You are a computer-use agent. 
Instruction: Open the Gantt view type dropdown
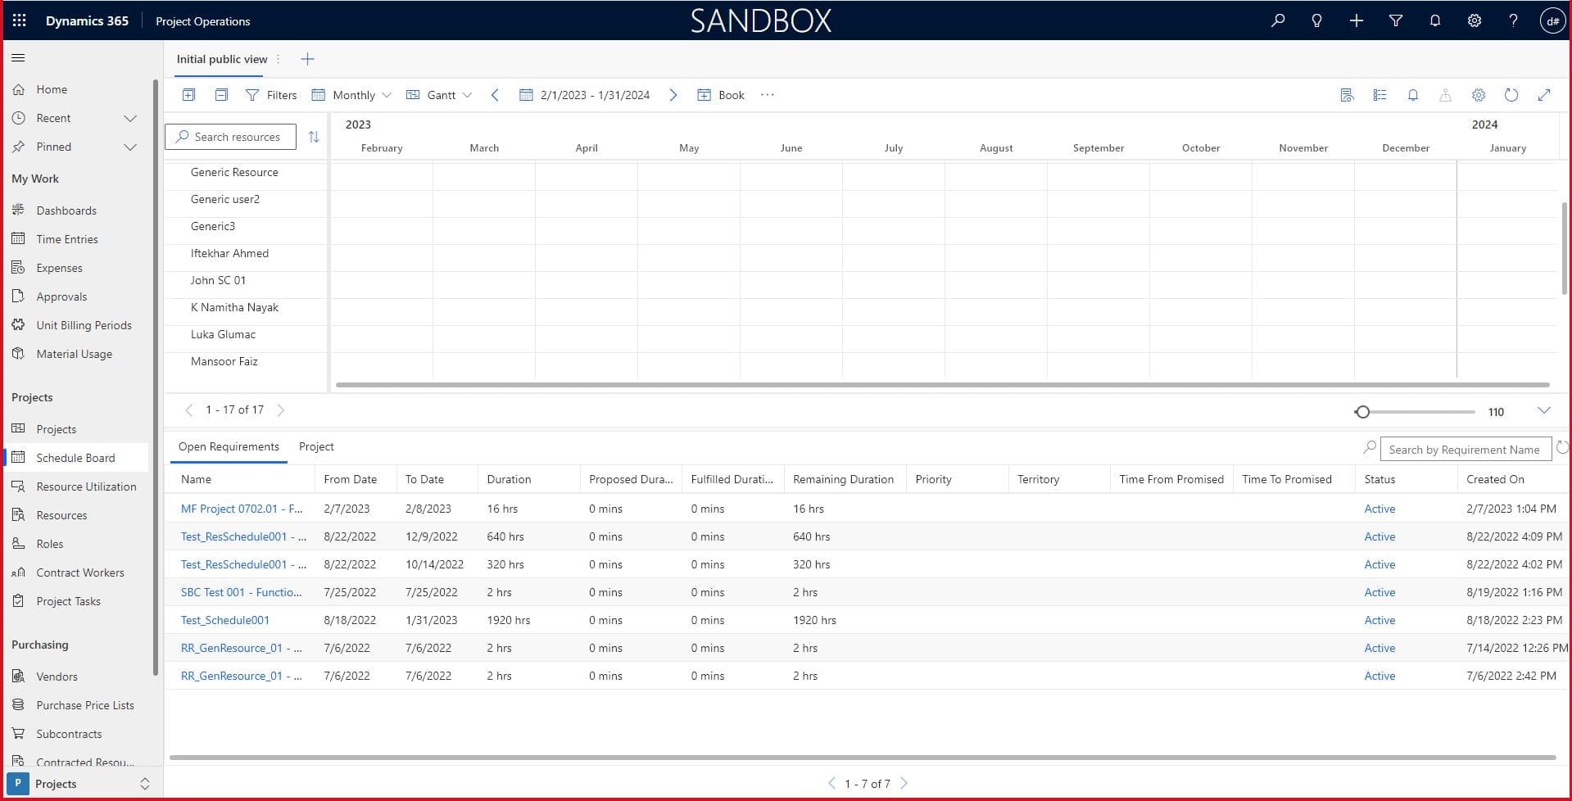pyautogui.click(x=439, y=95)
